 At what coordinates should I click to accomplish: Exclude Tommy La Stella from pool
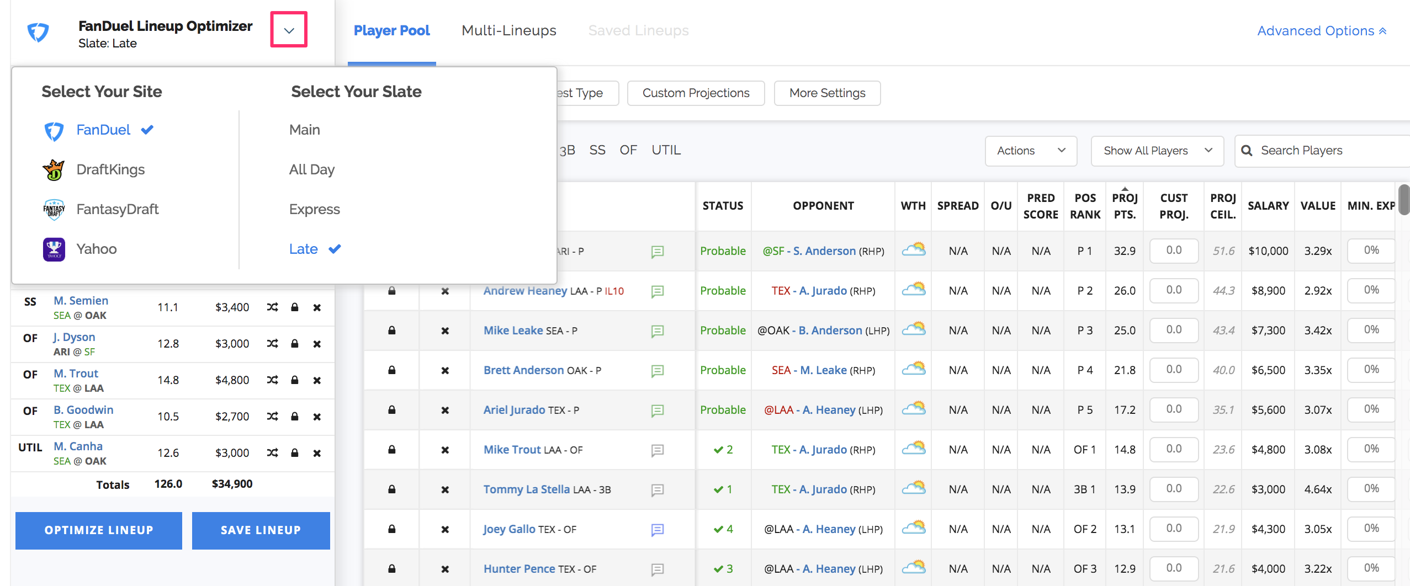pos(445,490)
